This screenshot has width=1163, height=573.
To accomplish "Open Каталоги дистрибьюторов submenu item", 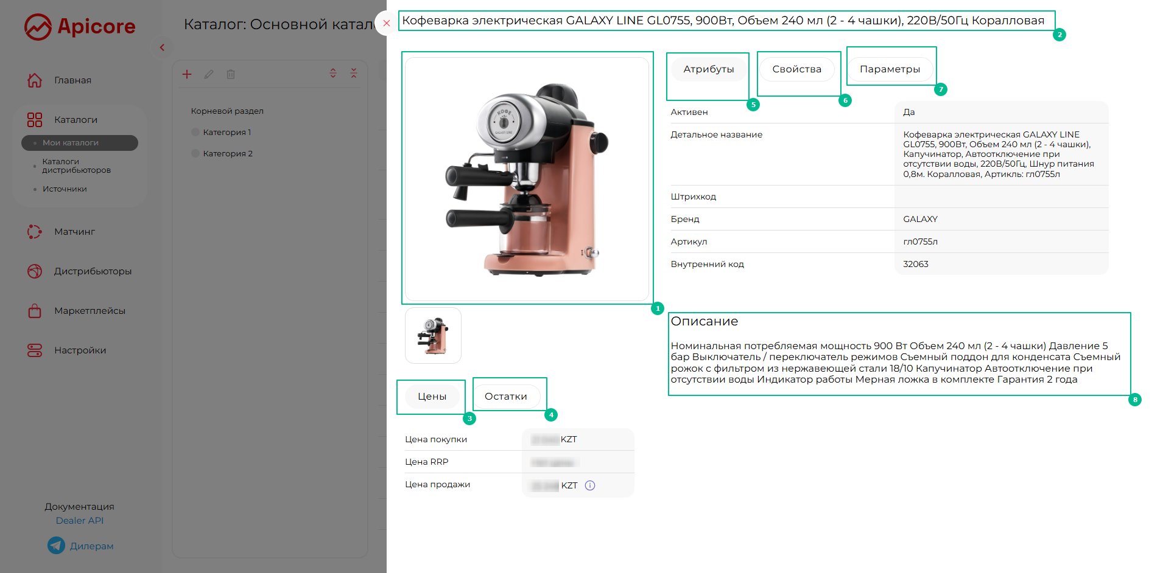I will pos(76,166).
